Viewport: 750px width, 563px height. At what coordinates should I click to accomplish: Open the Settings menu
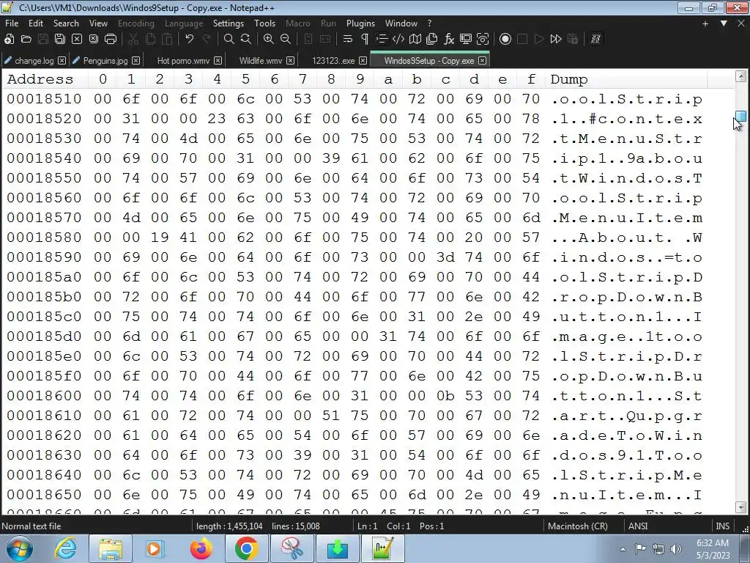coord(229,23)
